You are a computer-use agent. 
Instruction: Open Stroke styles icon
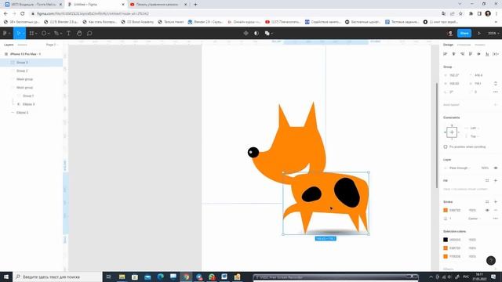click(487, 202)
